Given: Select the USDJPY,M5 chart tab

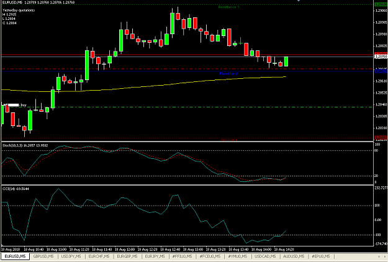Looking at the screenshot, I should [x=71, y=256].
